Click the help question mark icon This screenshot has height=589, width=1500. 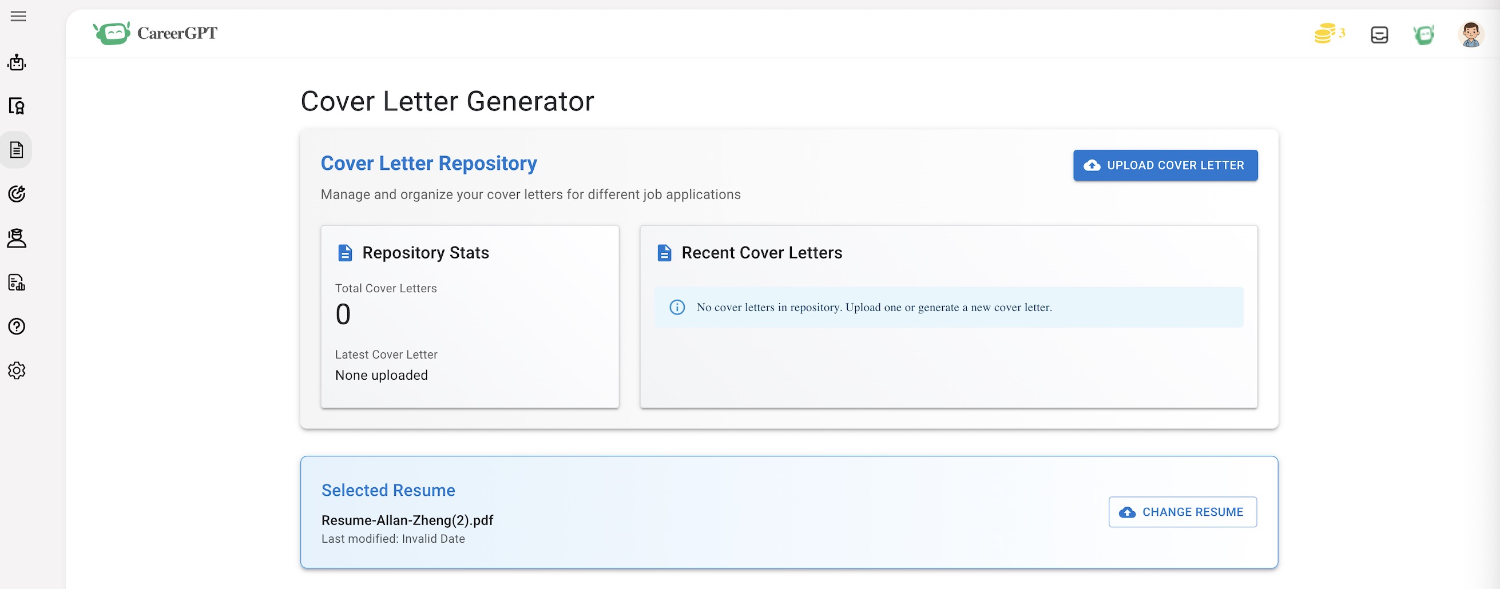point(16,327)
